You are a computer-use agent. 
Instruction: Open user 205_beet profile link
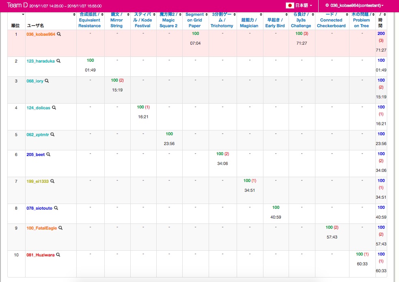click(x=36, y=154)
